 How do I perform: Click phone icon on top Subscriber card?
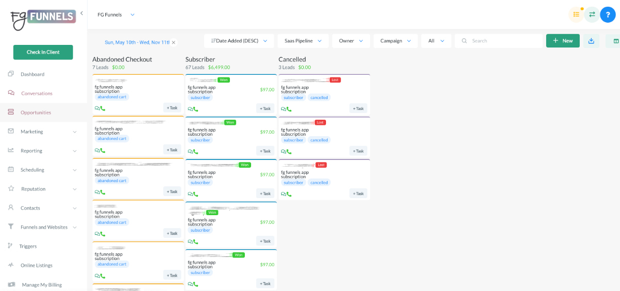(x=195, y=109)
